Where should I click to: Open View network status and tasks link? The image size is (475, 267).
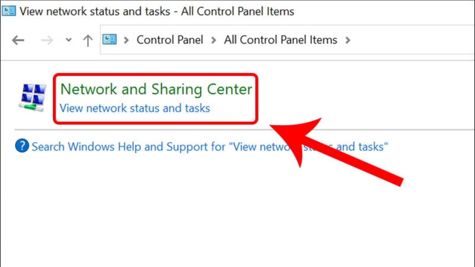[x=135, y=108]
